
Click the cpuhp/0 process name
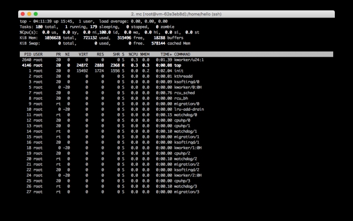[182, 120]
